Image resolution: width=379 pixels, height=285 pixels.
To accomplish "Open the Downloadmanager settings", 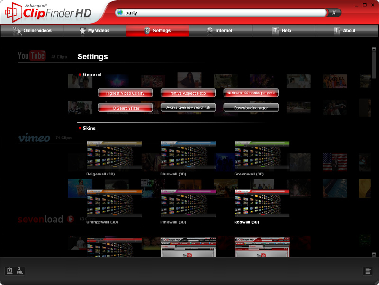I will (251, 107).
